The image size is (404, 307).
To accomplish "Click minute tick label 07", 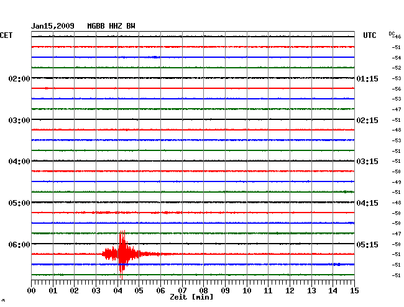I will pyautogui.click(x=182, y=290).
